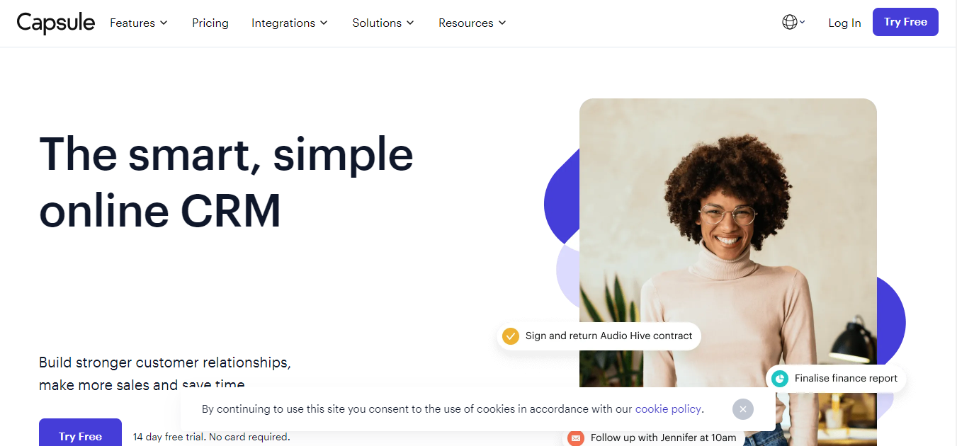Click the Capsule logo
Screen dimensions: 957x446
[x=56, y=23]
